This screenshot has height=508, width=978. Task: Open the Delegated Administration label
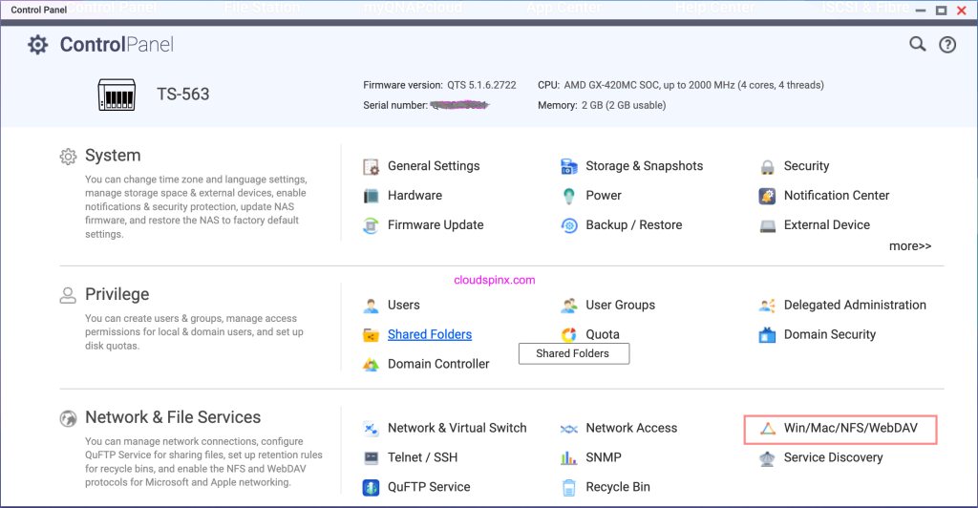tap(855, 305)
